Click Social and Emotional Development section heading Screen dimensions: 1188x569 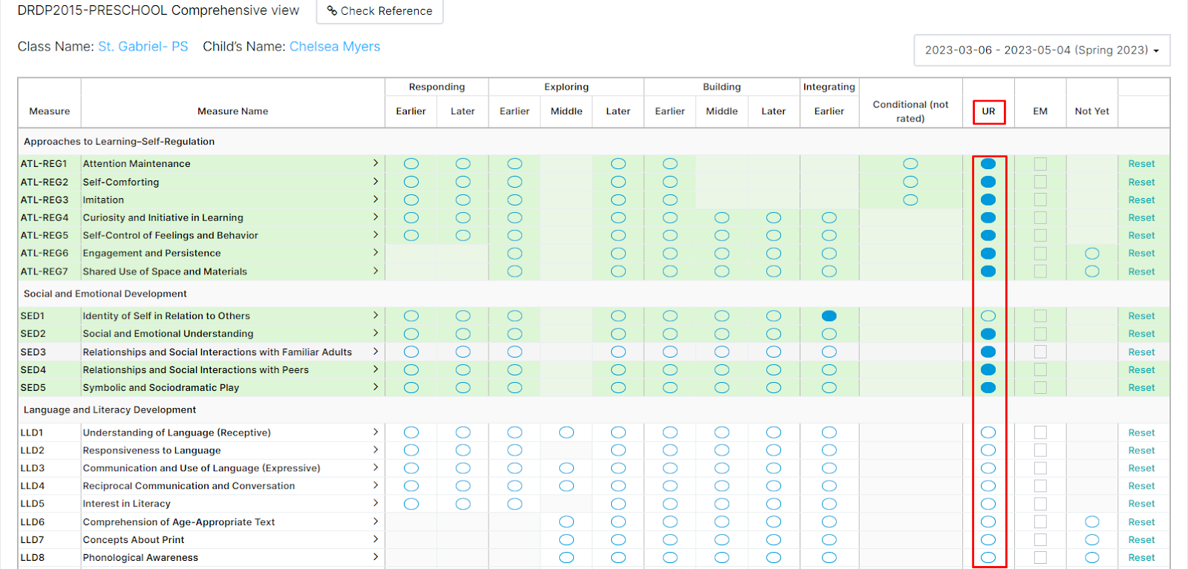pos(105,294)
